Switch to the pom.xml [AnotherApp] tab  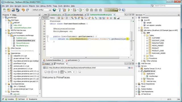(x=75, y=15)
